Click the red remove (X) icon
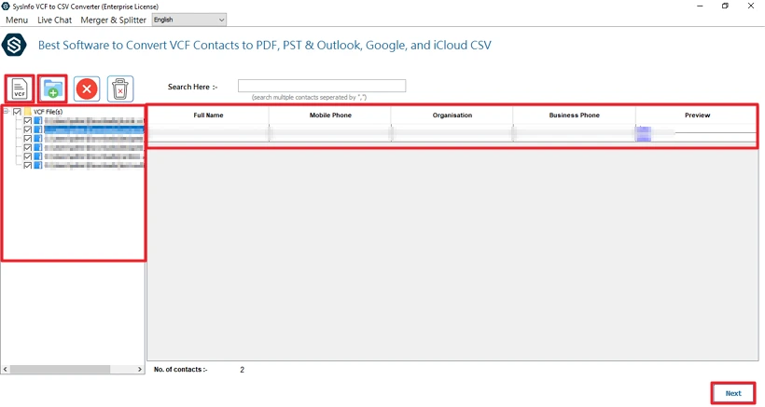765x407 pixels. click(87, 88)
